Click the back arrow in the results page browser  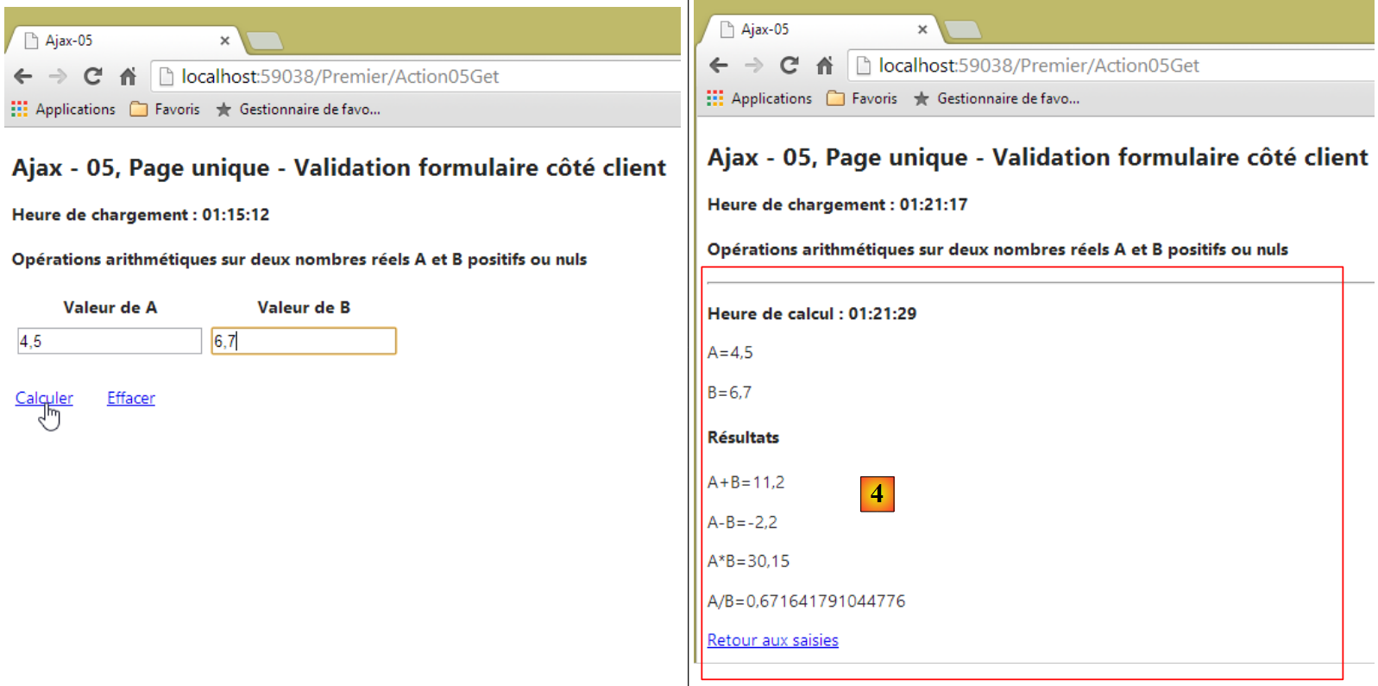click(x=719, y=66)
